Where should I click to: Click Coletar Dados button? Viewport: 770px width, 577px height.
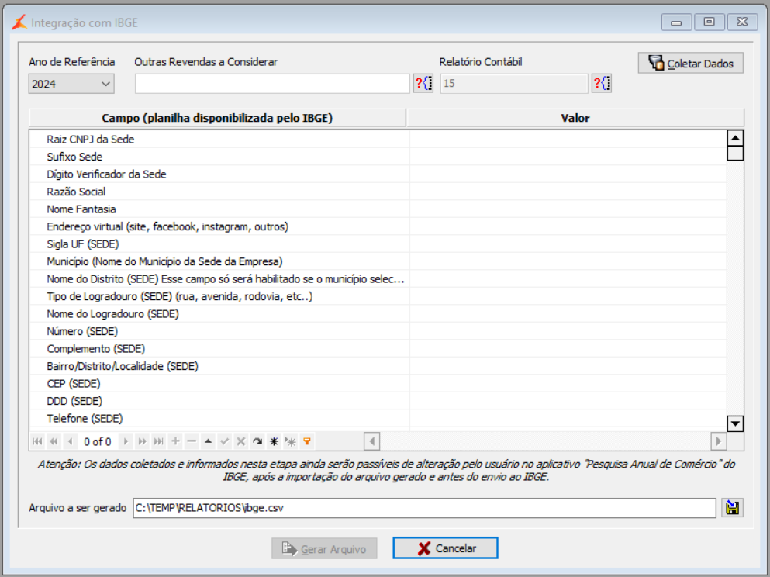(690, 64)
